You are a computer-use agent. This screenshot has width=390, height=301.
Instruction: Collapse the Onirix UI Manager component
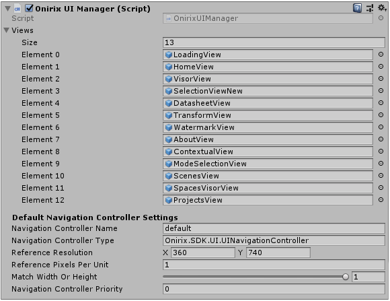coord(7,9)
